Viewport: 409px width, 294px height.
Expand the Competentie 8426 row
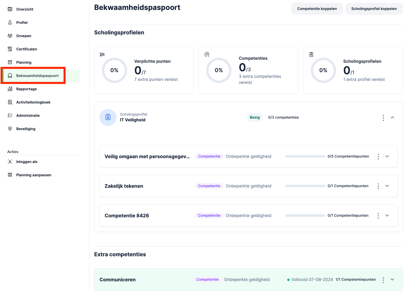point(387,216)
